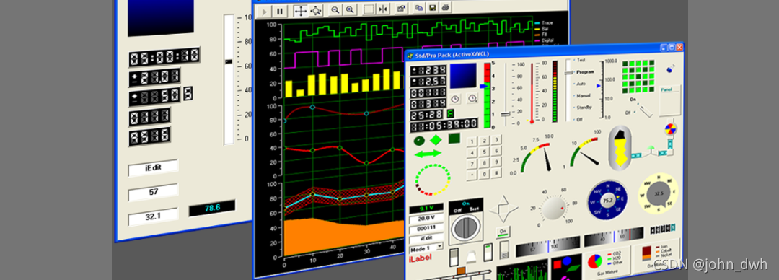Click the dark green round LED
This screenshot has height=280, width=779.
[x=419, y=141]
